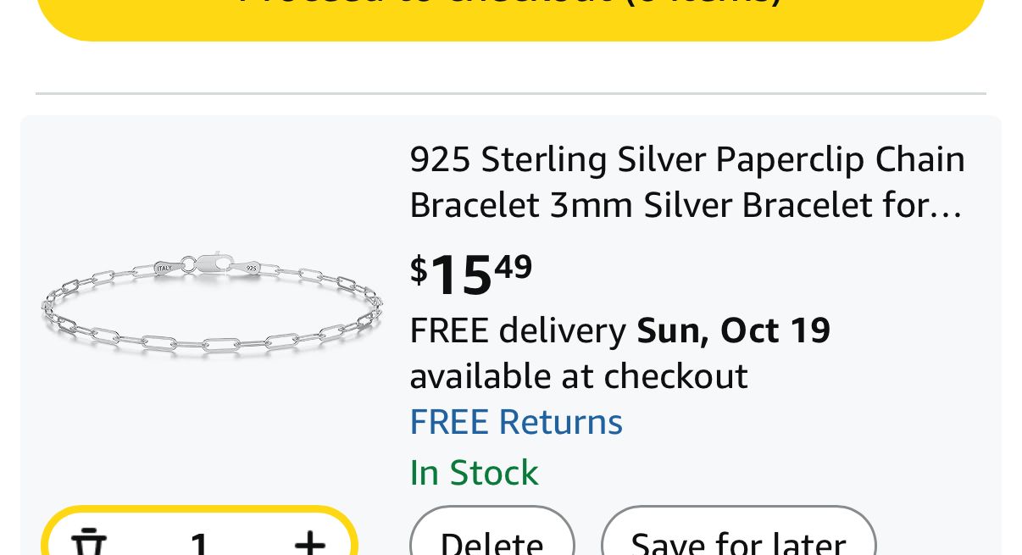Tap the FREE delivery text
Screen dimensions: 1022x555
pos(517,330)
